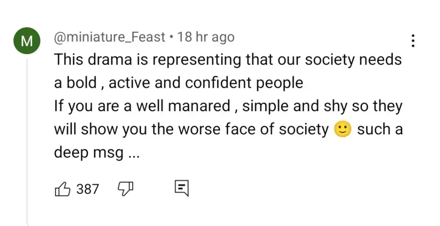Click the word 'confident' in the comment
Screen dimensions: 440x226
tap(217, 83)
